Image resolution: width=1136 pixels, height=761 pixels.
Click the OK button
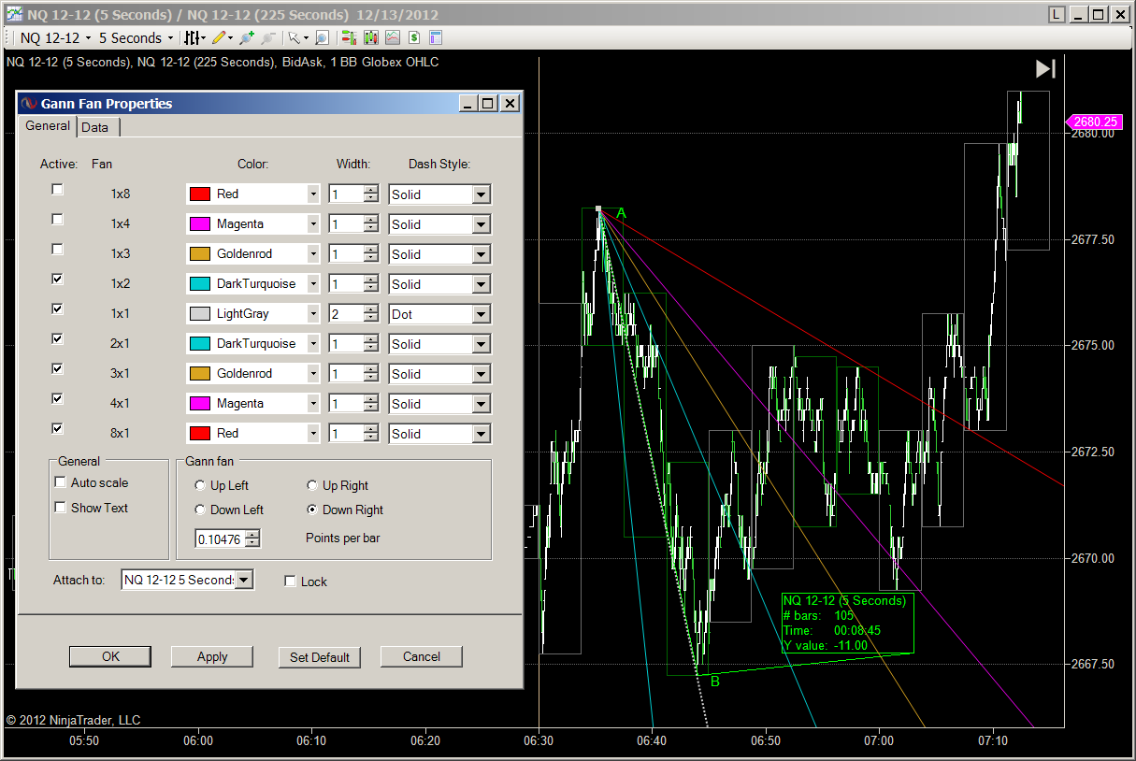tap(110, 657)
